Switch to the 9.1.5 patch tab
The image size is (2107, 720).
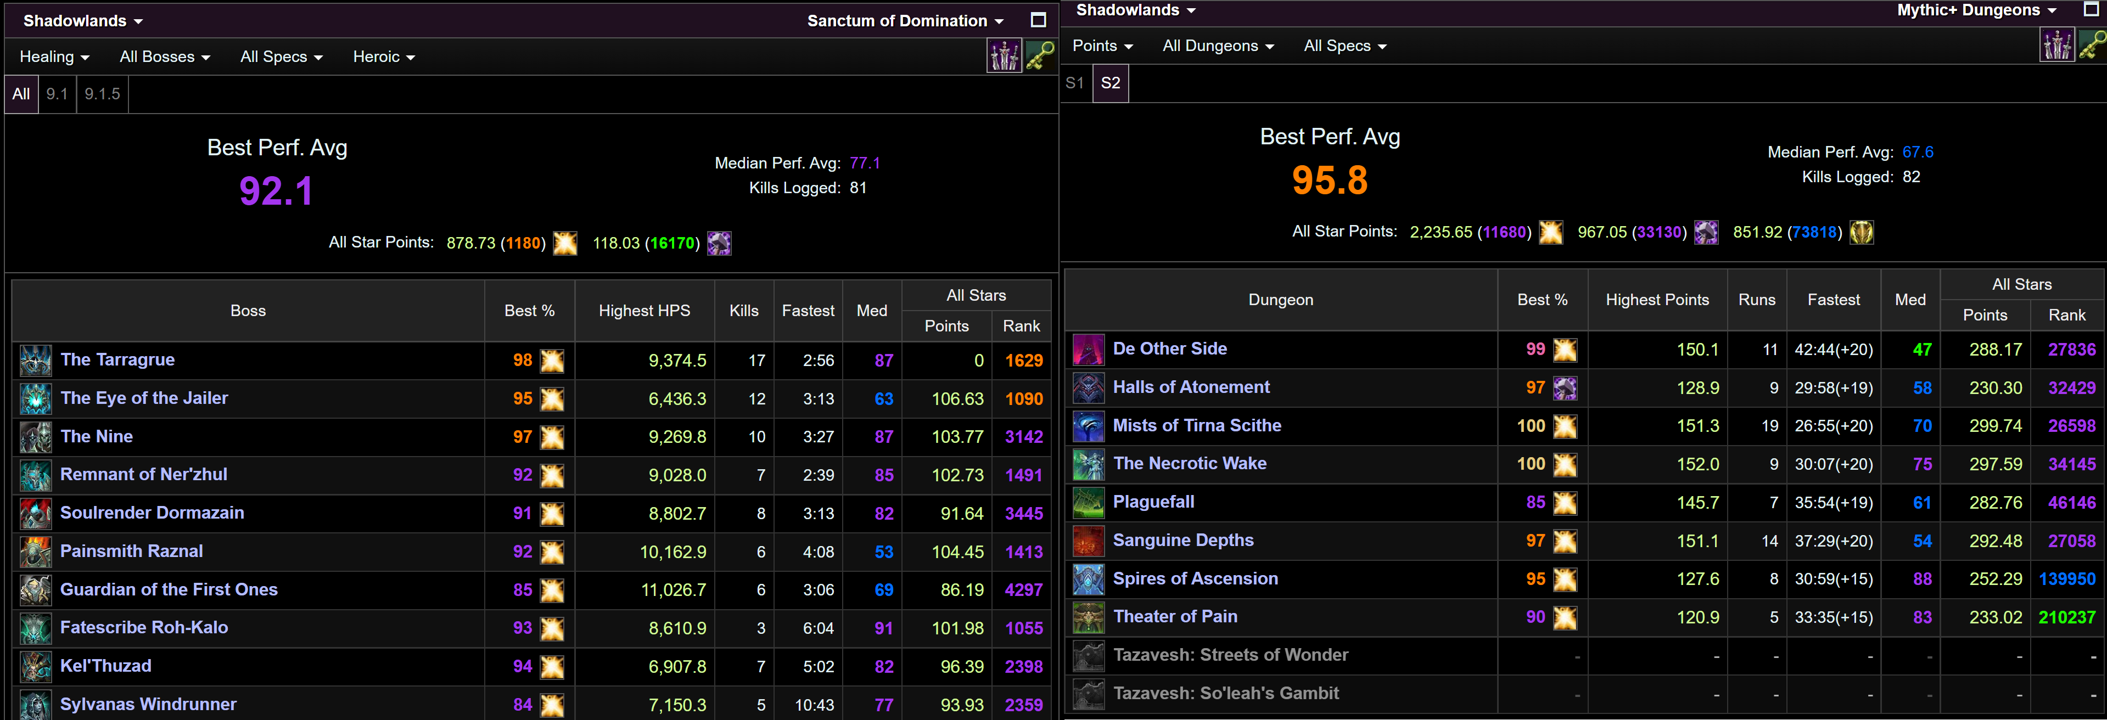pyautogui.click(x=102, y=94)
